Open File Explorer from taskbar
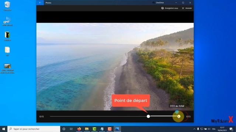 (x=87, y=129)
